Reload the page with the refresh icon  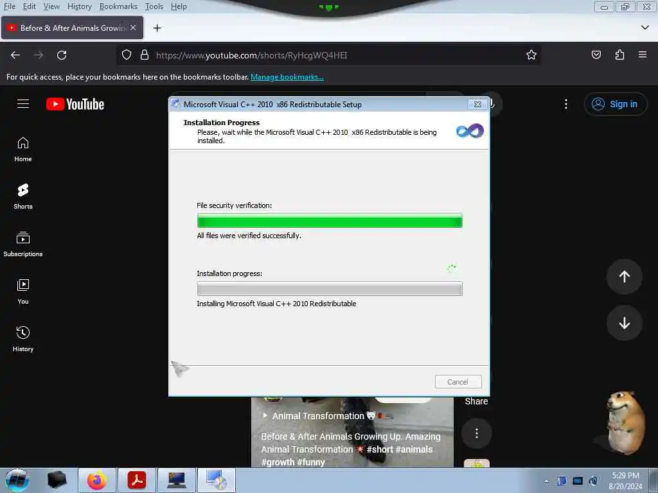62,55
